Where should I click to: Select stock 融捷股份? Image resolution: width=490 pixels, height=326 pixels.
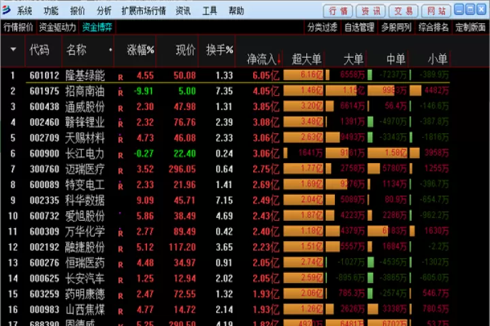(85, 247)
